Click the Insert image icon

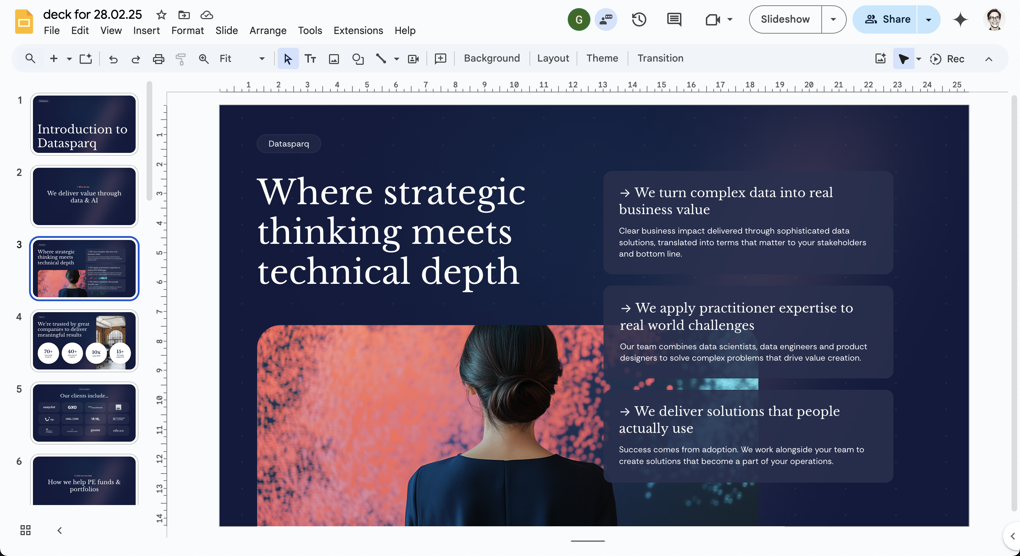pos(334,58)
